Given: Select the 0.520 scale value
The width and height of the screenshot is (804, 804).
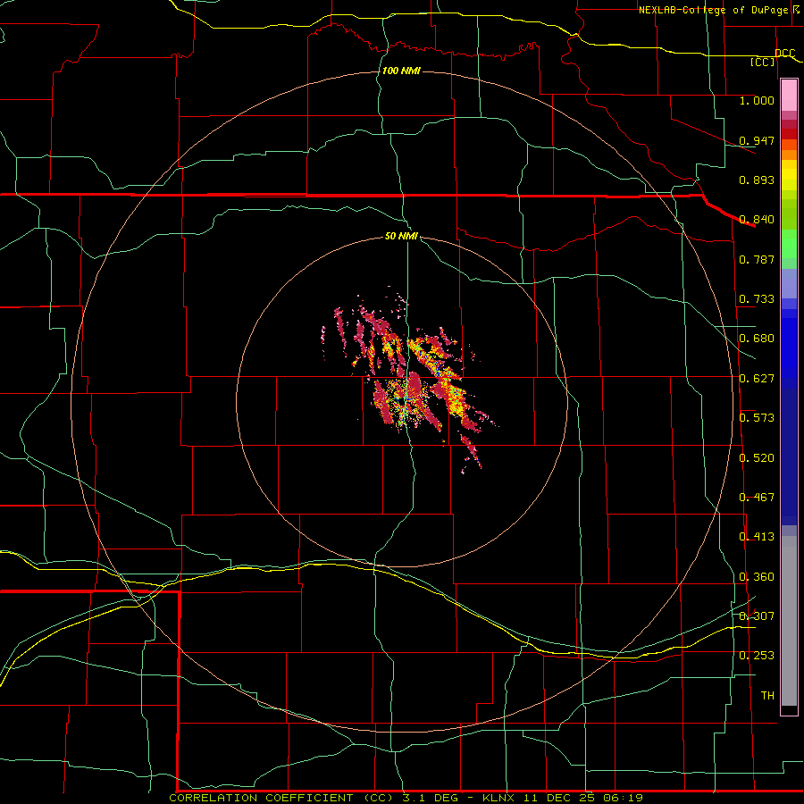Looking at the screenshot, I should pyautogui.click(x=757, y=458).
